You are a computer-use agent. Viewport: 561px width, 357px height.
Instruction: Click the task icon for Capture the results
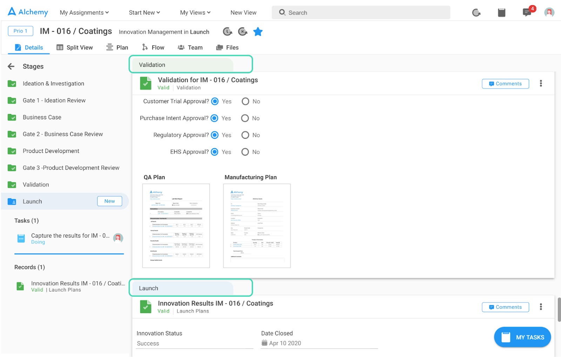coord(21,238)
